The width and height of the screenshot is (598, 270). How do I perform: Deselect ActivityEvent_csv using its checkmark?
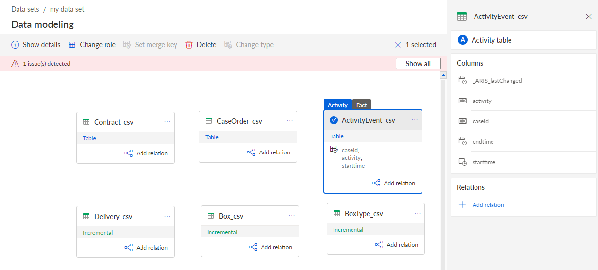click(x=334, y=120)
